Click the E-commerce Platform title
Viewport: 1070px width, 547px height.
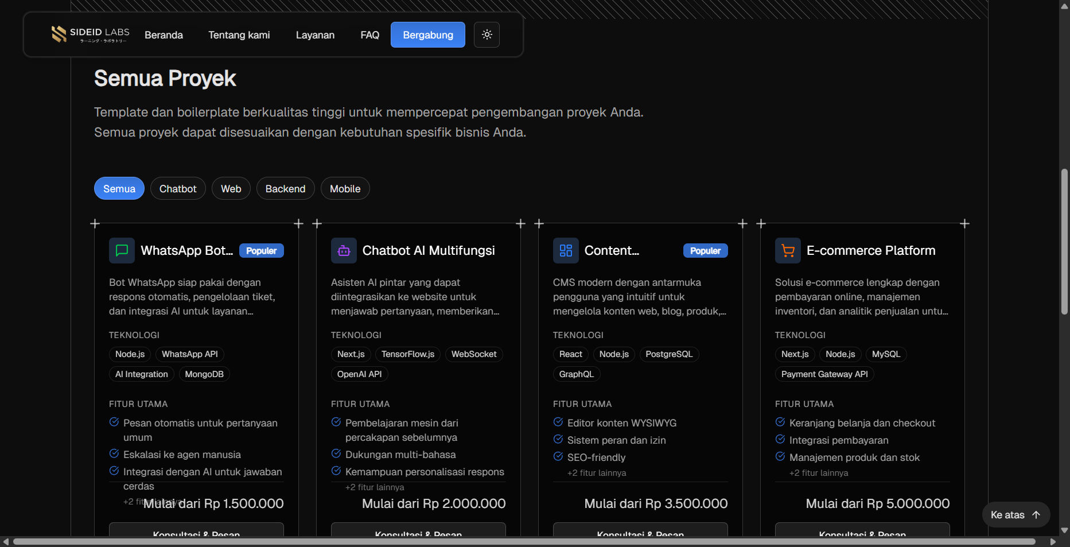coord(871,250)
